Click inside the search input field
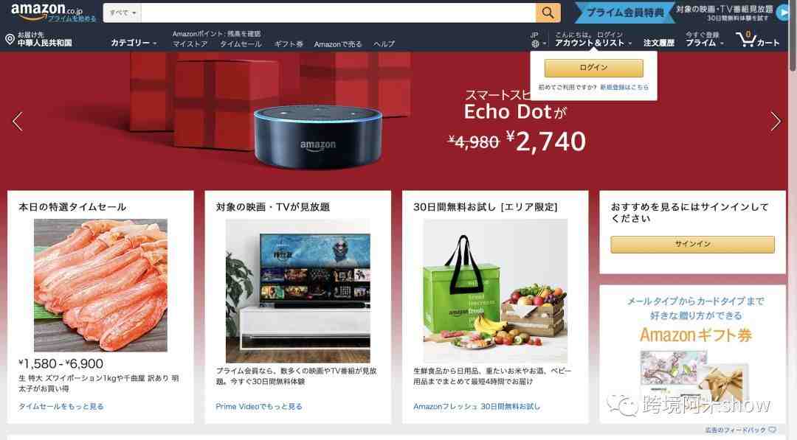This screenshot has height=440, width=797. coord(338,13)
